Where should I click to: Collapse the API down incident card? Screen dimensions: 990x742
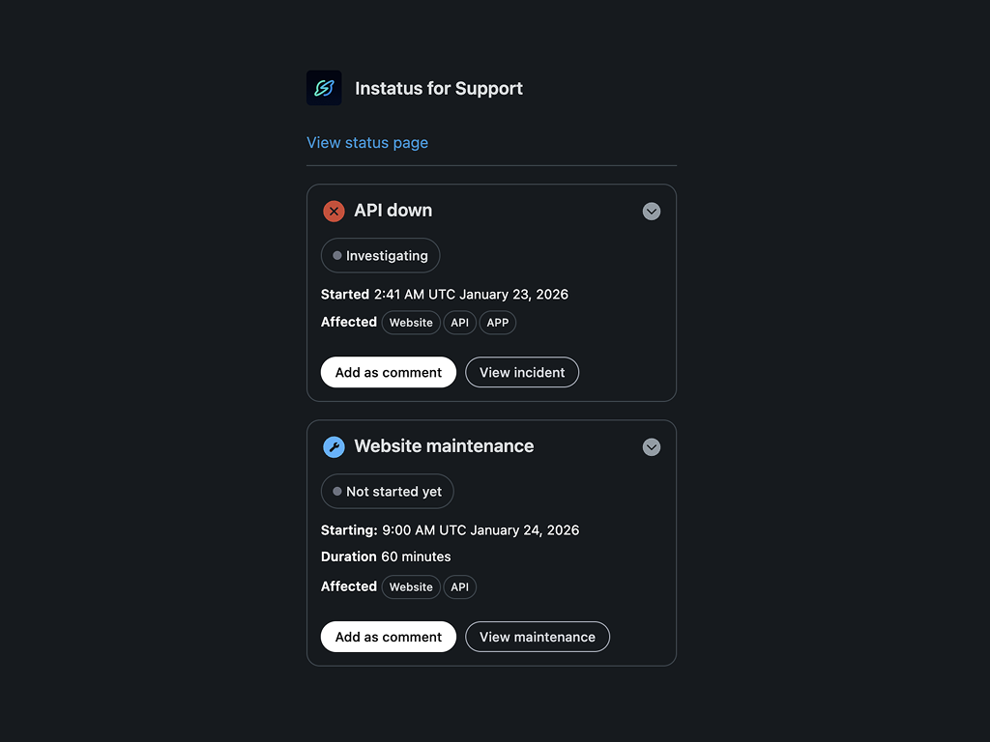point(652,211)
